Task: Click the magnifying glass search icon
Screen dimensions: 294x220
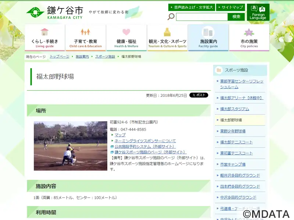Action: pyautogui.click(x=171, y=16)
